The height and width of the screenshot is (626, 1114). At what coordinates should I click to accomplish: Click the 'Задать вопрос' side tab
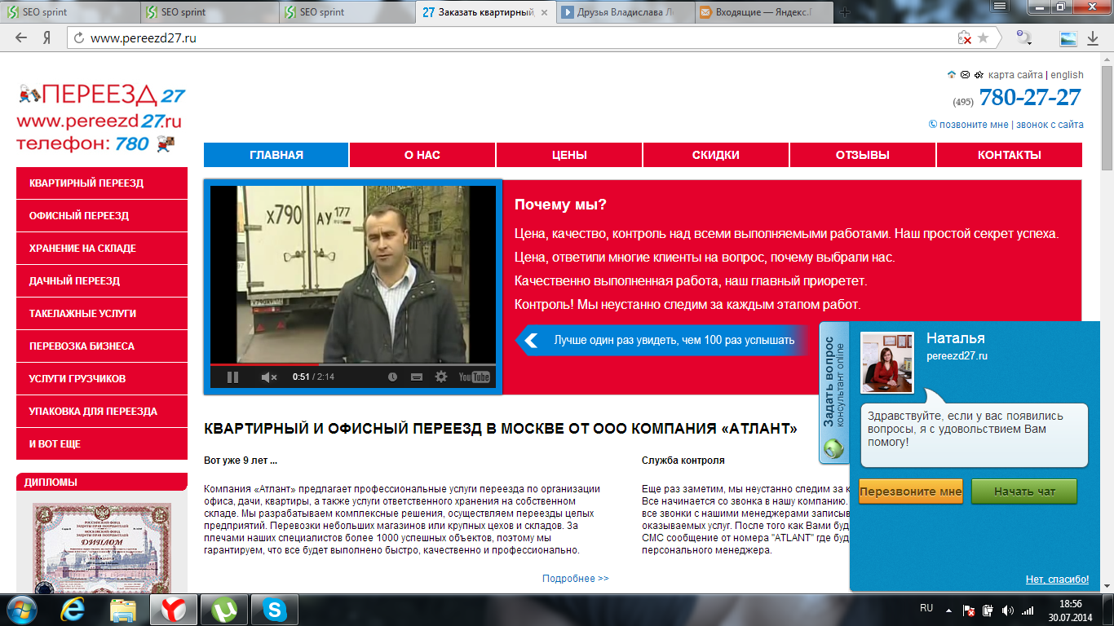tap(833, 393)
